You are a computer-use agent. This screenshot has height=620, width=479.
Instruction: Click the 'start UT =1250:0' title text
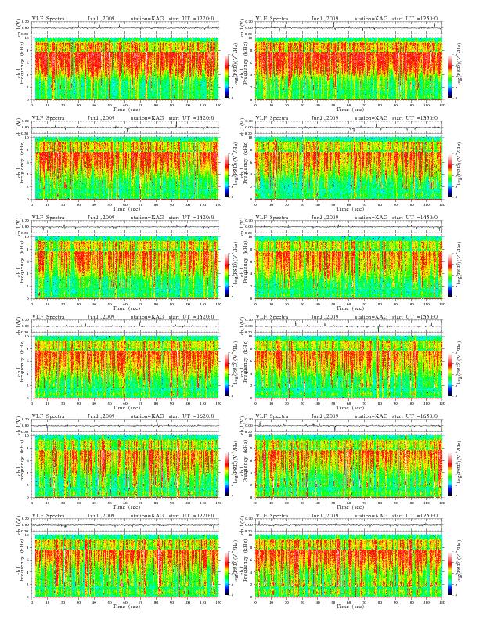[x=415, y=18]
